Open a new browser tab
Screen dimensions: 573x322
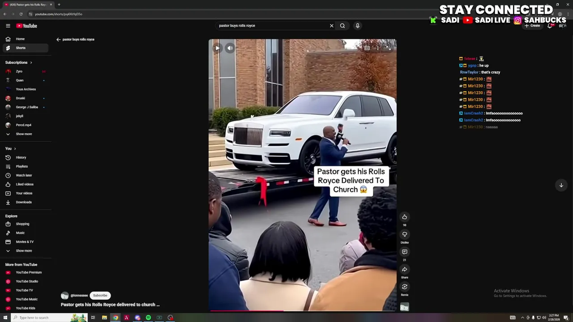59,4
